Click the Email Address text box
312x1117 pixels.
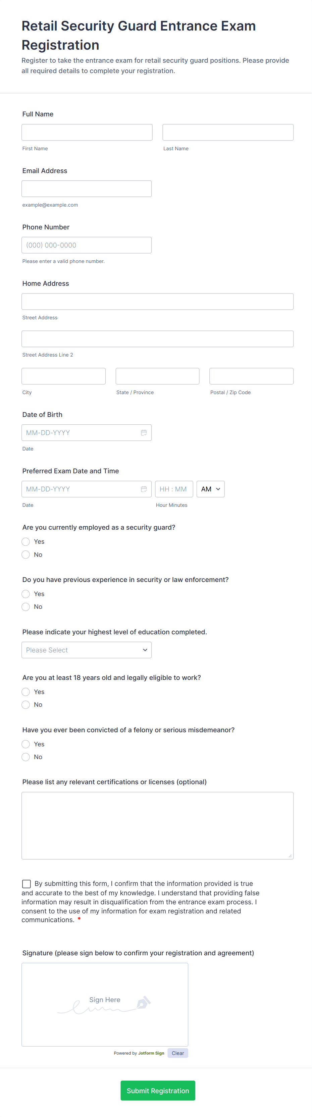click(x=86, y=189)
